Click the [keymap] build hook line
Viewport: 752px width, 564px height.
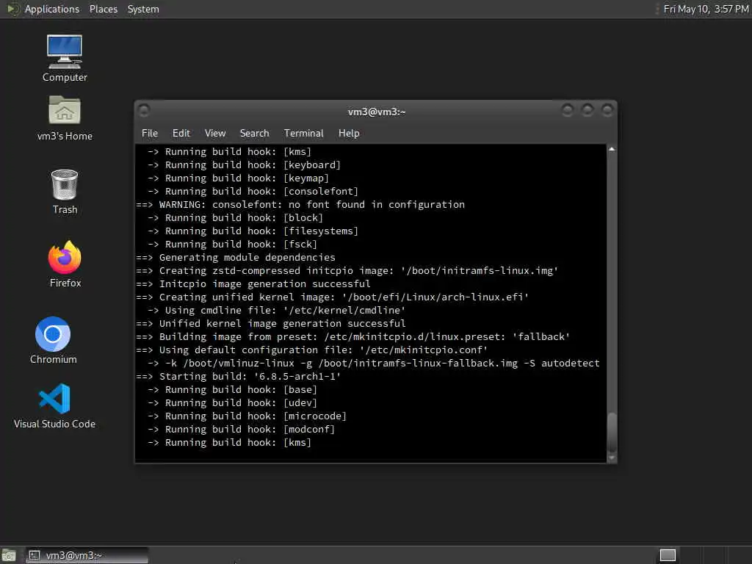click(x=239, y=178)
